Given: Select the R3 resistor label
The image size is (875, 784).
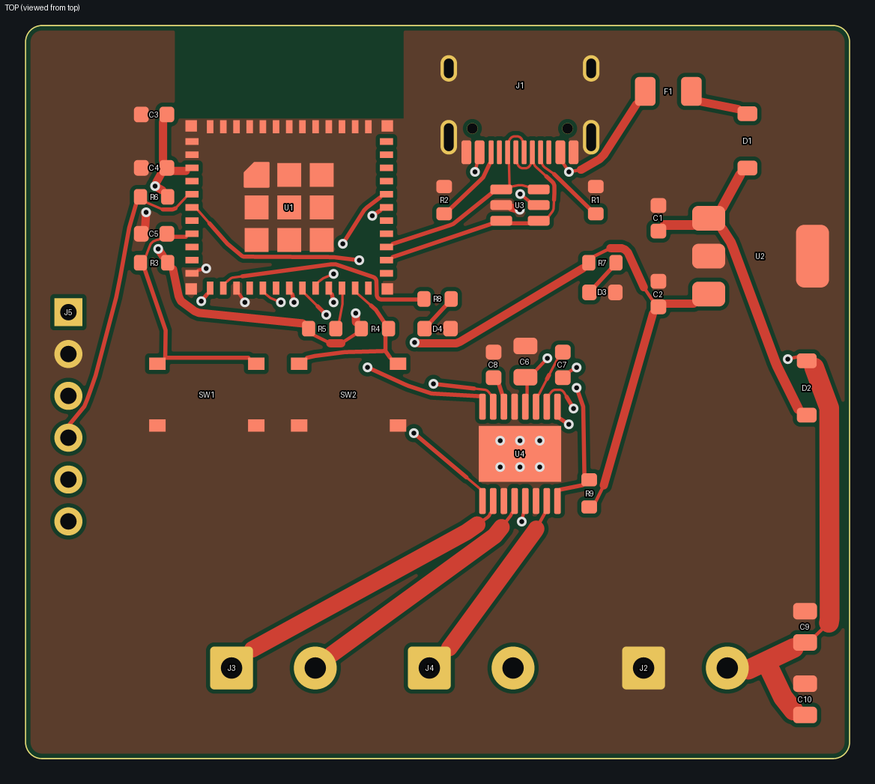Looking at the screenshot, I should tap(154, 263).
